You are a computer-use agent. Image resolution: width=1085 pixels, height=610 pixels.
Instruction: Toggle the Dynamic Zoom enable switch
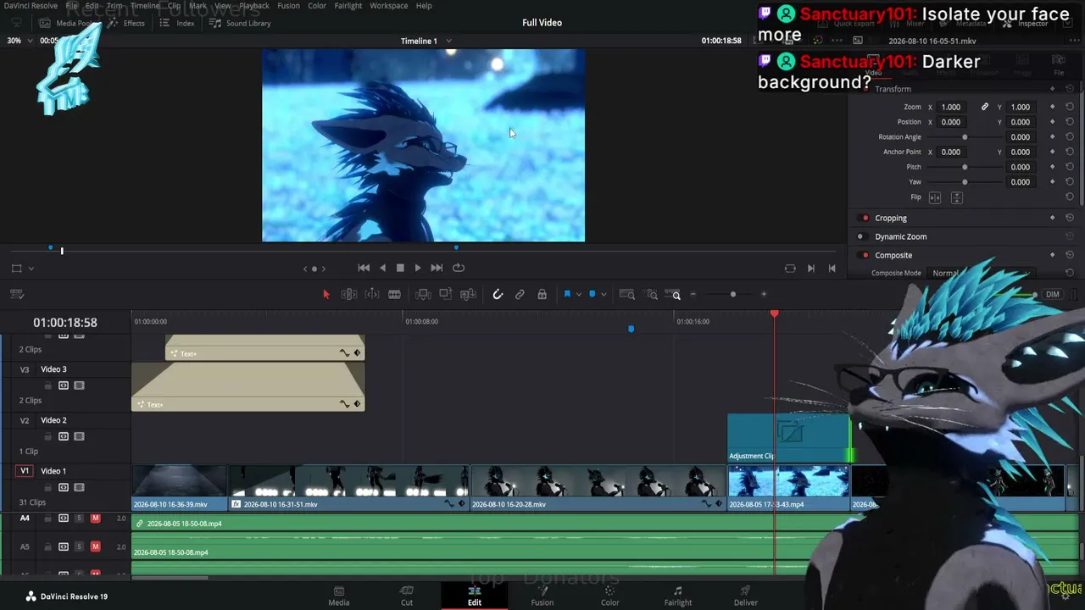click(x=860, y=237)
